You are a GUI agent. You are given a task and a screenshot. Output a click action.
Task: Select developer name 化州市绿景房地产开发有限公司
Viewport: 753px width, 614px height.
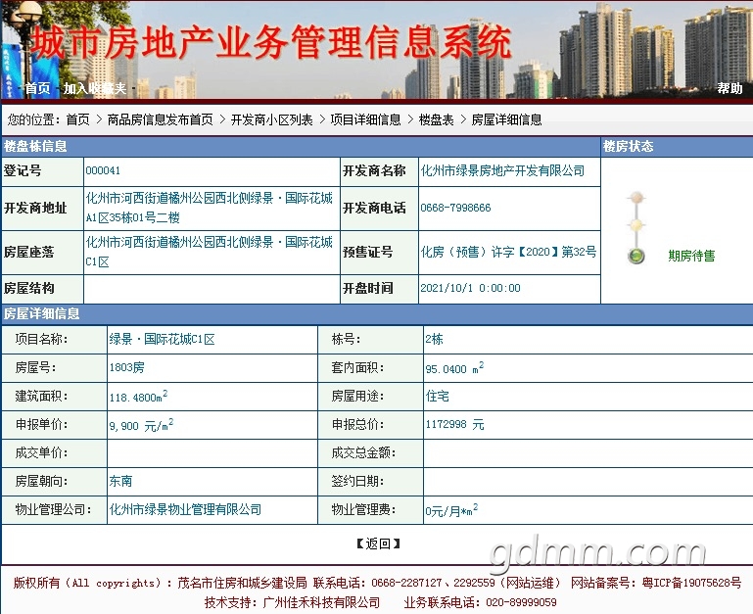click(x=502, y=170)
